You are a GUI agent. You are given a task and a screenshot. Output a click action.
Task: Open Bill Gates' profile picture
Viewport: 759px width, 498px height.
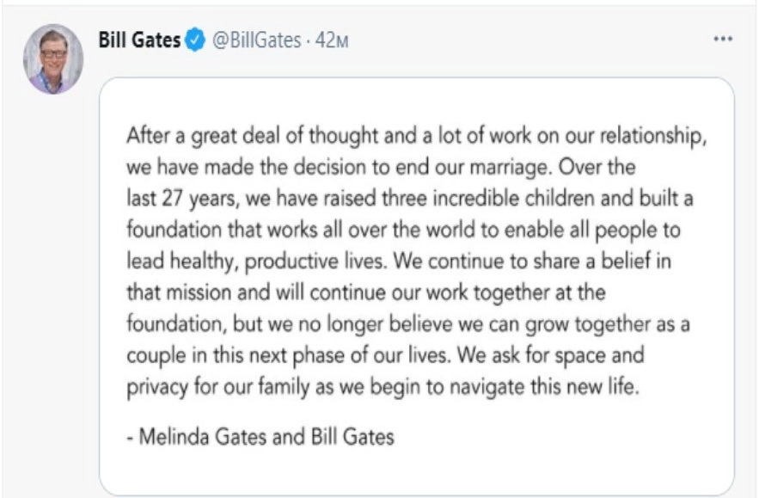point(53,59)
